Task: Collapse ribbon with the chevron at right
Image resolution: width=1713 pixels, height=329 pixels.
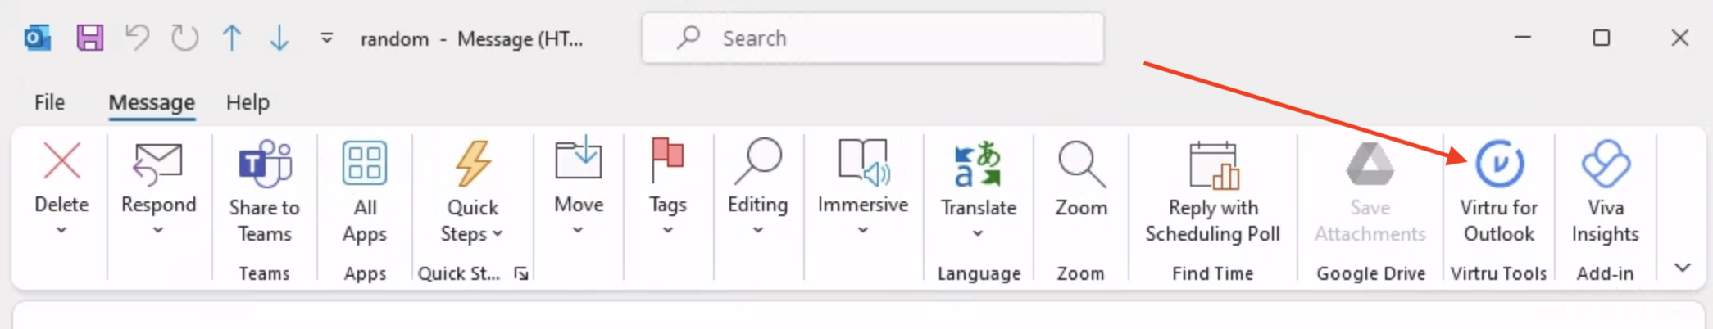Action: [1682, 268]
